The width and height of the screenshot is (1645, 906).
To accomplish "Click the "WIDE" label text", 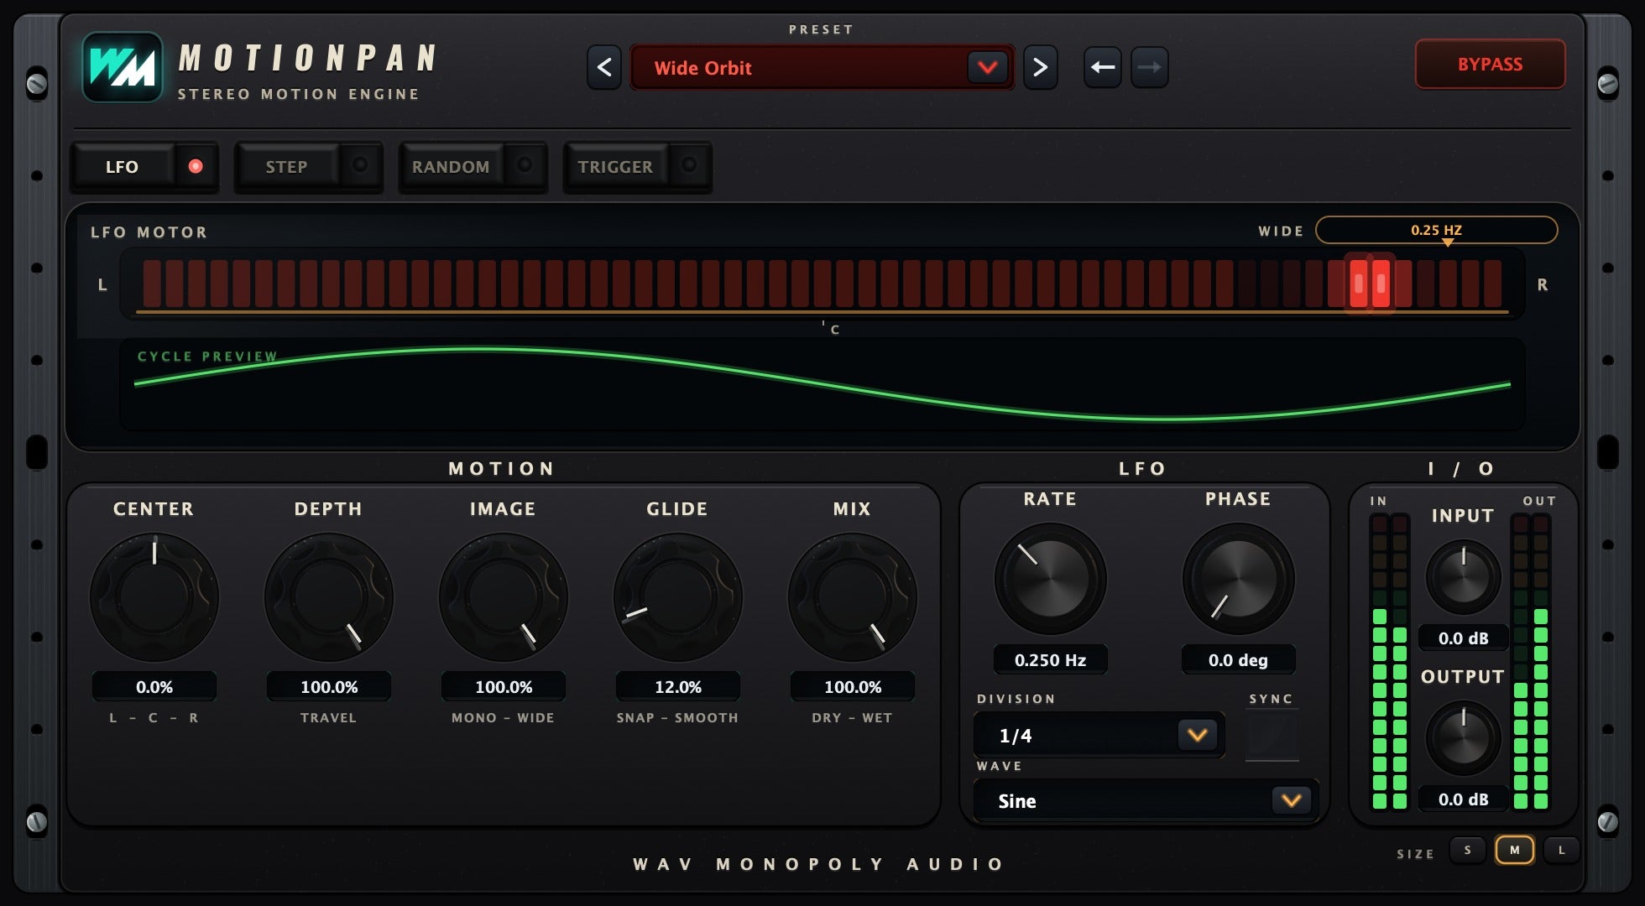I will (1281, 231).
